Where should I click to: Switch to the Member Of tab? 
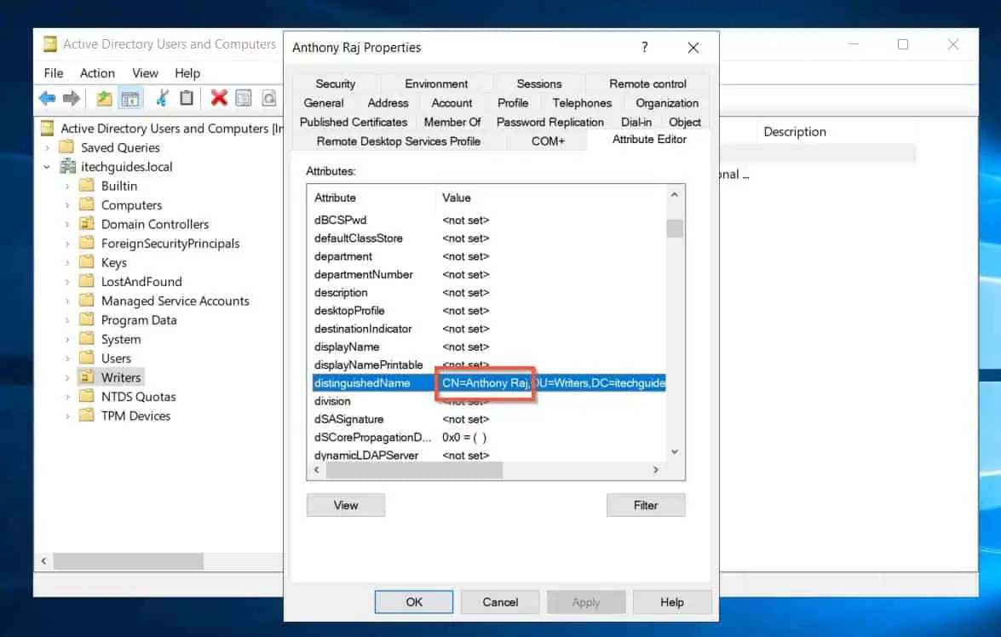point(452,122)
